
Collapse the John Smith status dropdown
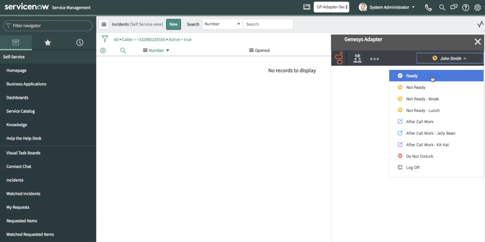pyautogui.click(x=450, y=58)
